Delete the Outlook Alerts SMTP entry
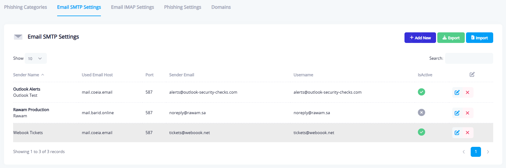 click(x=468, y=92)
